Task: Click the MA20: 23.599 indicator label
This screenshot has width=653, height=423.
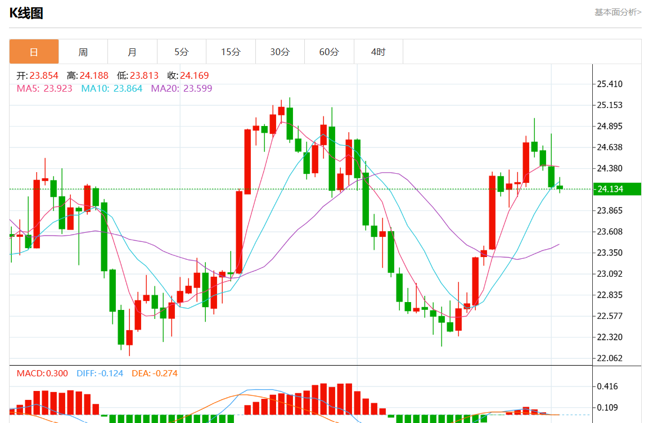Action: click(182, 88)
